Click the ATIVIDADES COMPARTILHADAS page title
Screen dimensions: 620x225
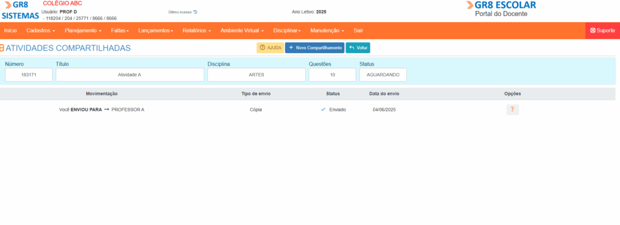point(68,48)
